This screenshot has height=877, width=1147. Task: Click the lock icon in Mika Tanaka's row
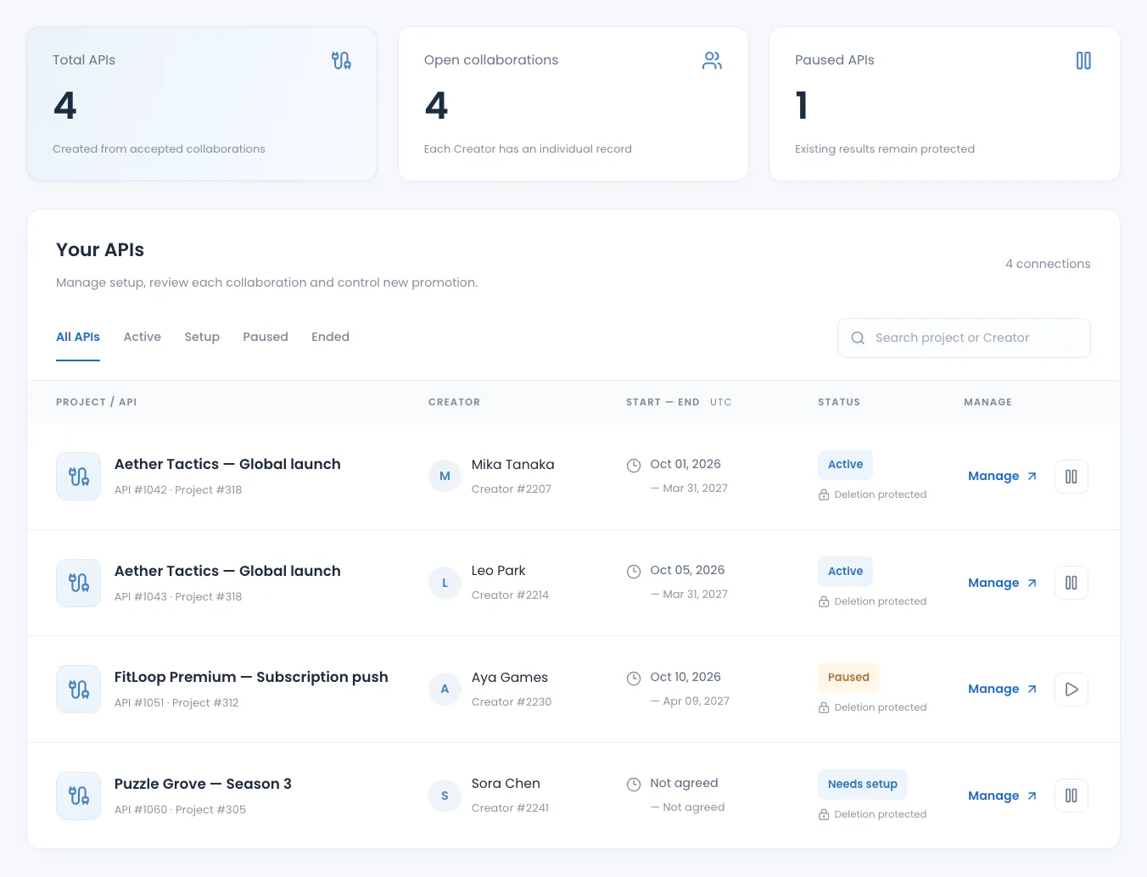click(x=824, y=494)
